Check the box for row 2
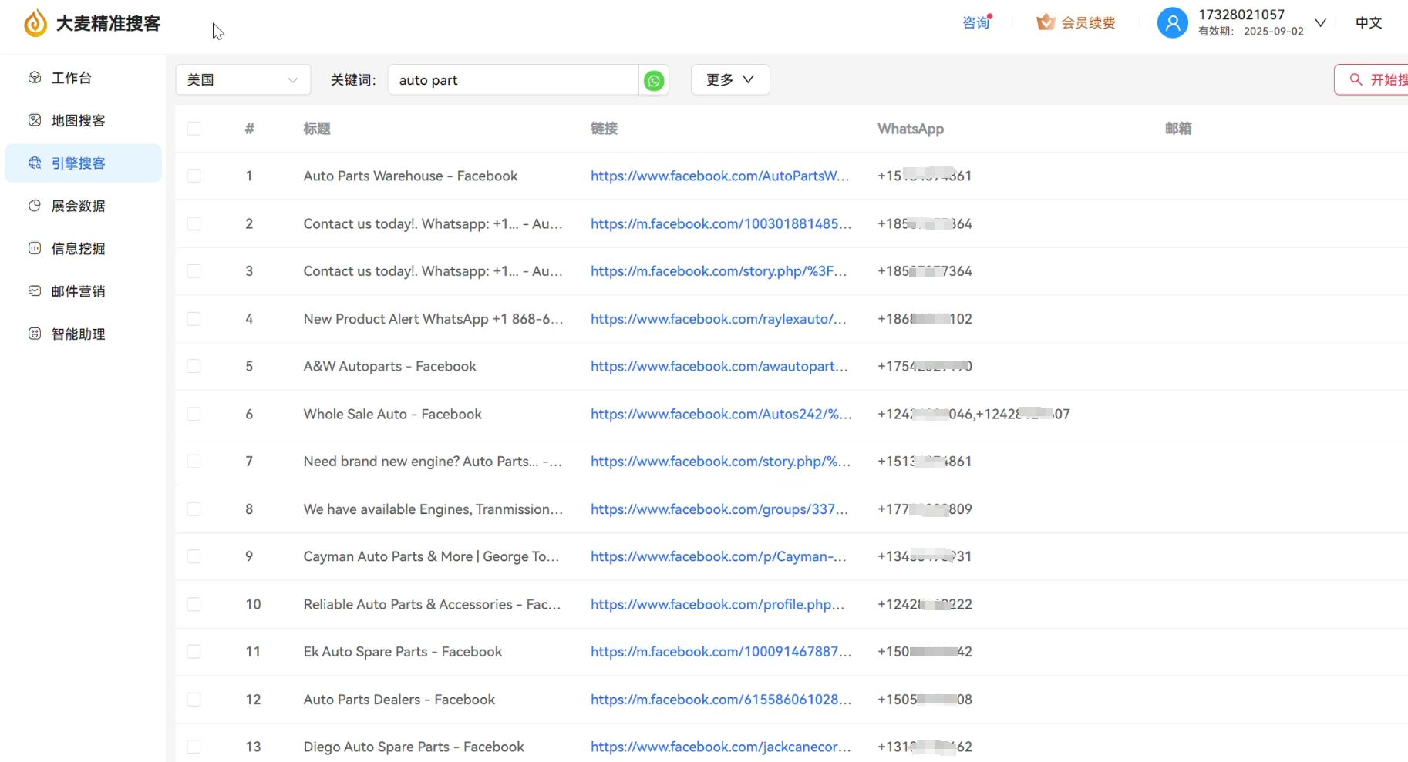Screen dimensions: 1408x762 [x=194, y=223]
